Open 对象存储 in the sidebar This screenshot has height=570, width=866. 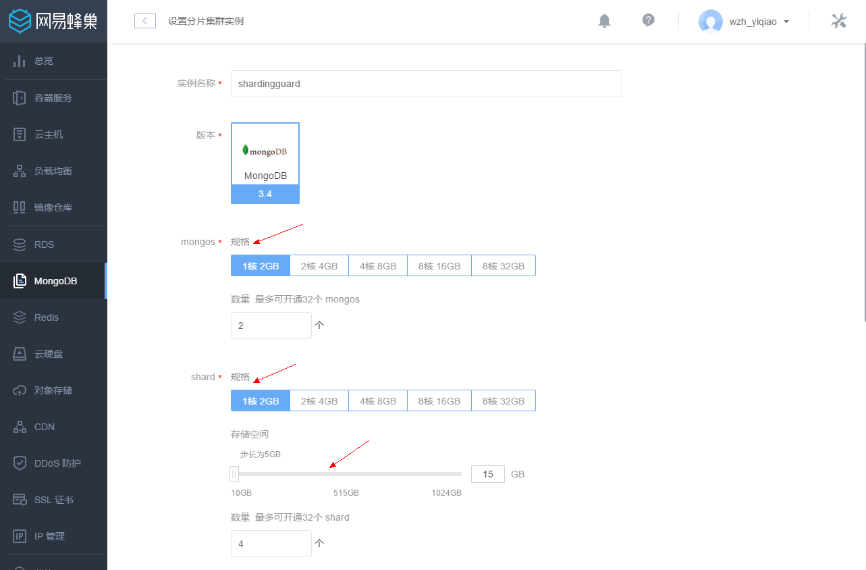53,390
